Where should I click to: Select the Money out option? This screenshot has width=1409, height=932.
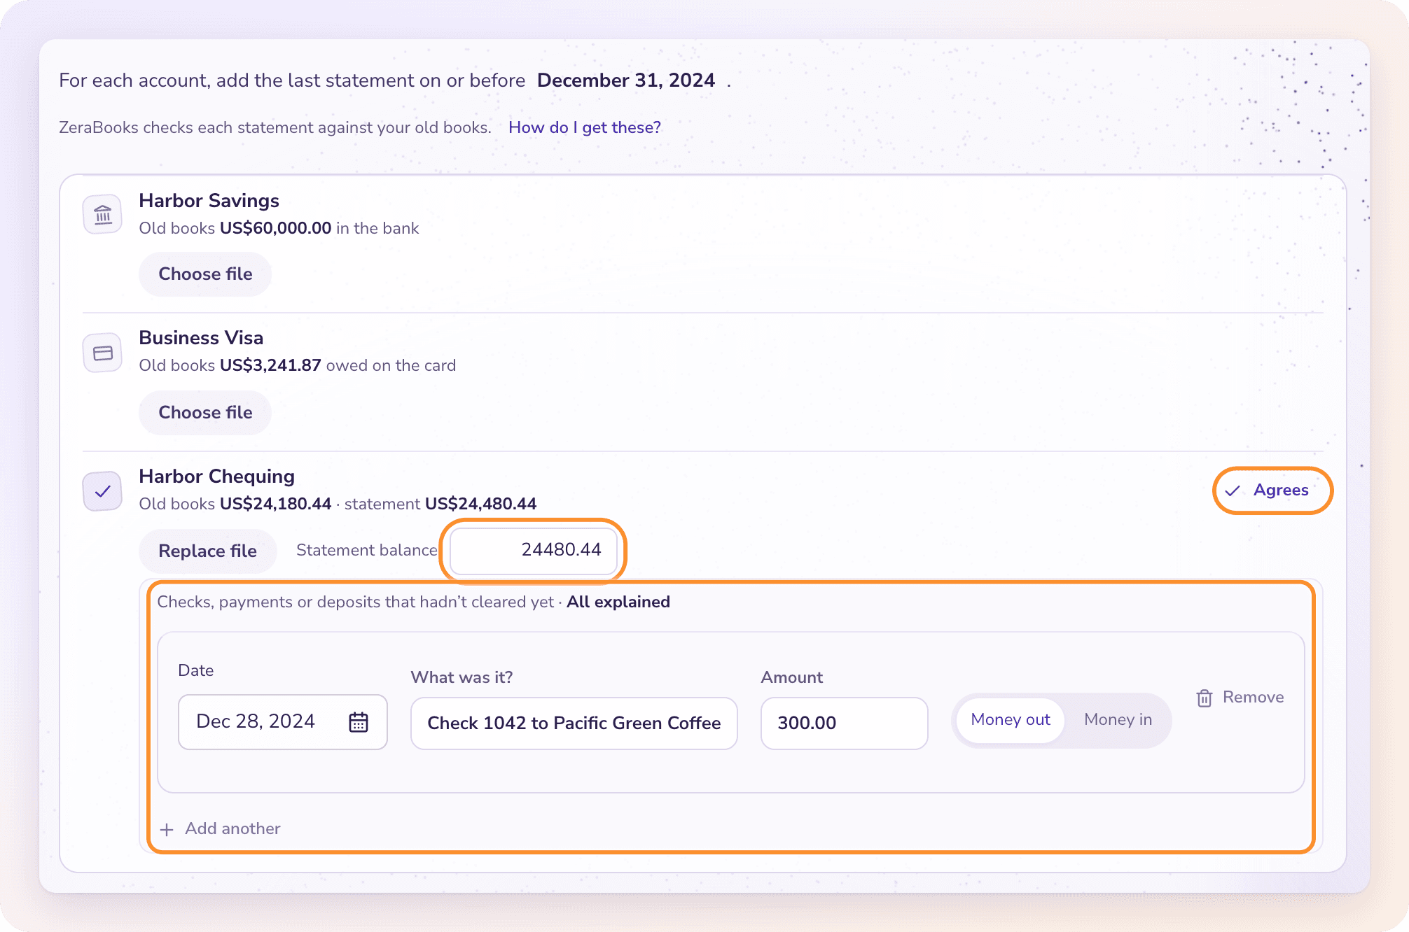1011,720
